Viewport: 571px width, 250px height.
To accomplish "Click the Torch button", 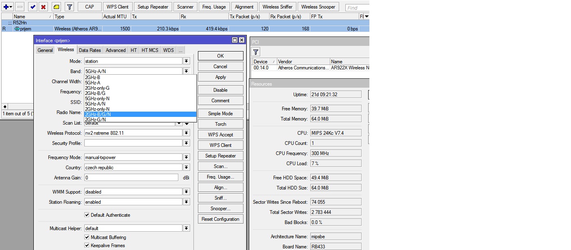I will [220, 124].
